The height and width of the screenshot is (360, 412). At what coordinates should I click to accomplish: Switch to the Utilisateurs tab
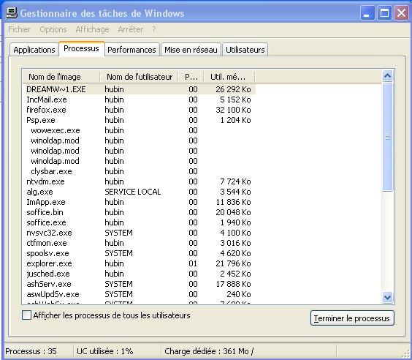coord(245,50)
